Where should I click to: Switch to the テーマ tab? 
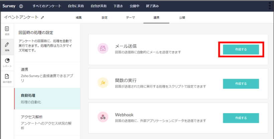(131, 17)
